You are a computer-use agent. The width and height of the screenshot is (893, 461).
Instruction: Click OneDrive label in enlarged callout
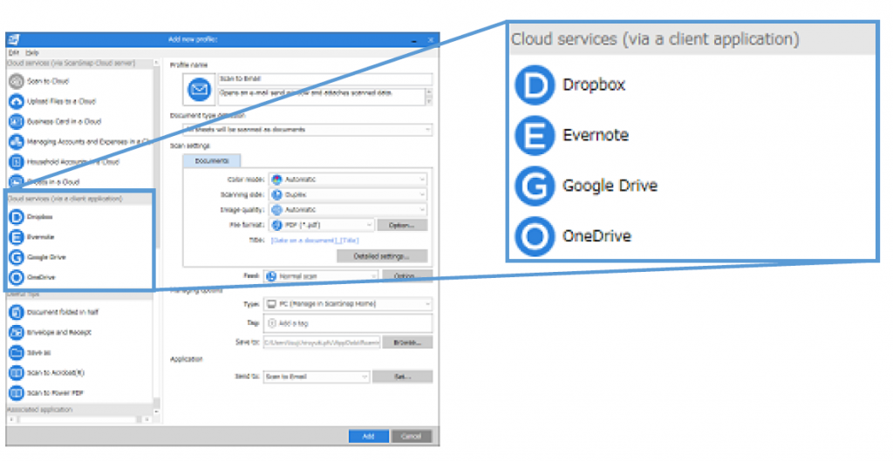[596, 236]
